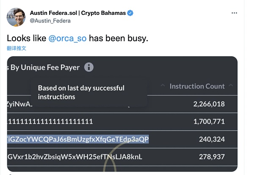Viewport: 254px width, 175px height.
Task: Click the 'Based on last day' tooltip
Action: point(89,92)
